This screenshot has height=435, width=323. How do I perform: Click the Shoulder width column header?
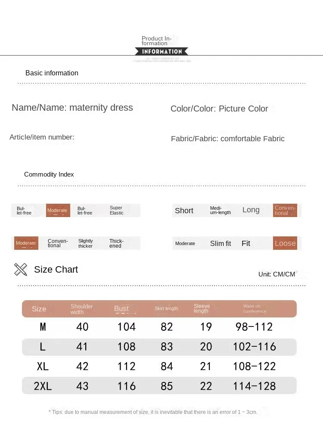pos(82,309)
